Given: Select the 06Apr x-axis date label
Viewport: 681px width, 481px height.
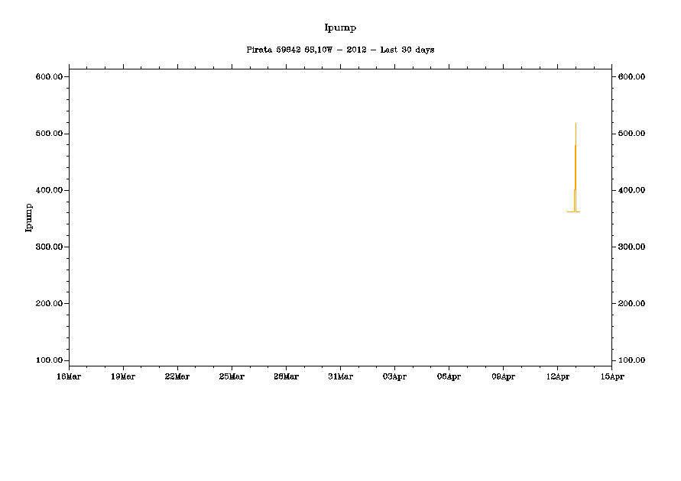Looking at the screenshot, I should click(449, 376).
